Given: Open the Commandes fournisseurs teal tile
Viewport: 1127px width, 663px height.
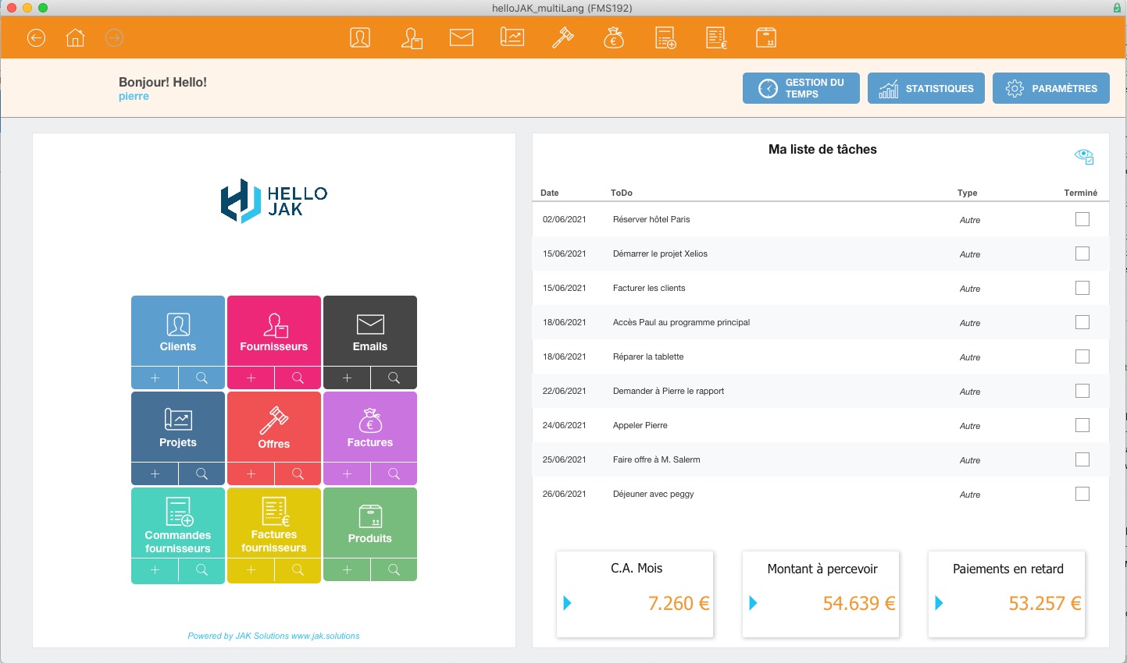Looking at the screenshot, I should (178, 523).
